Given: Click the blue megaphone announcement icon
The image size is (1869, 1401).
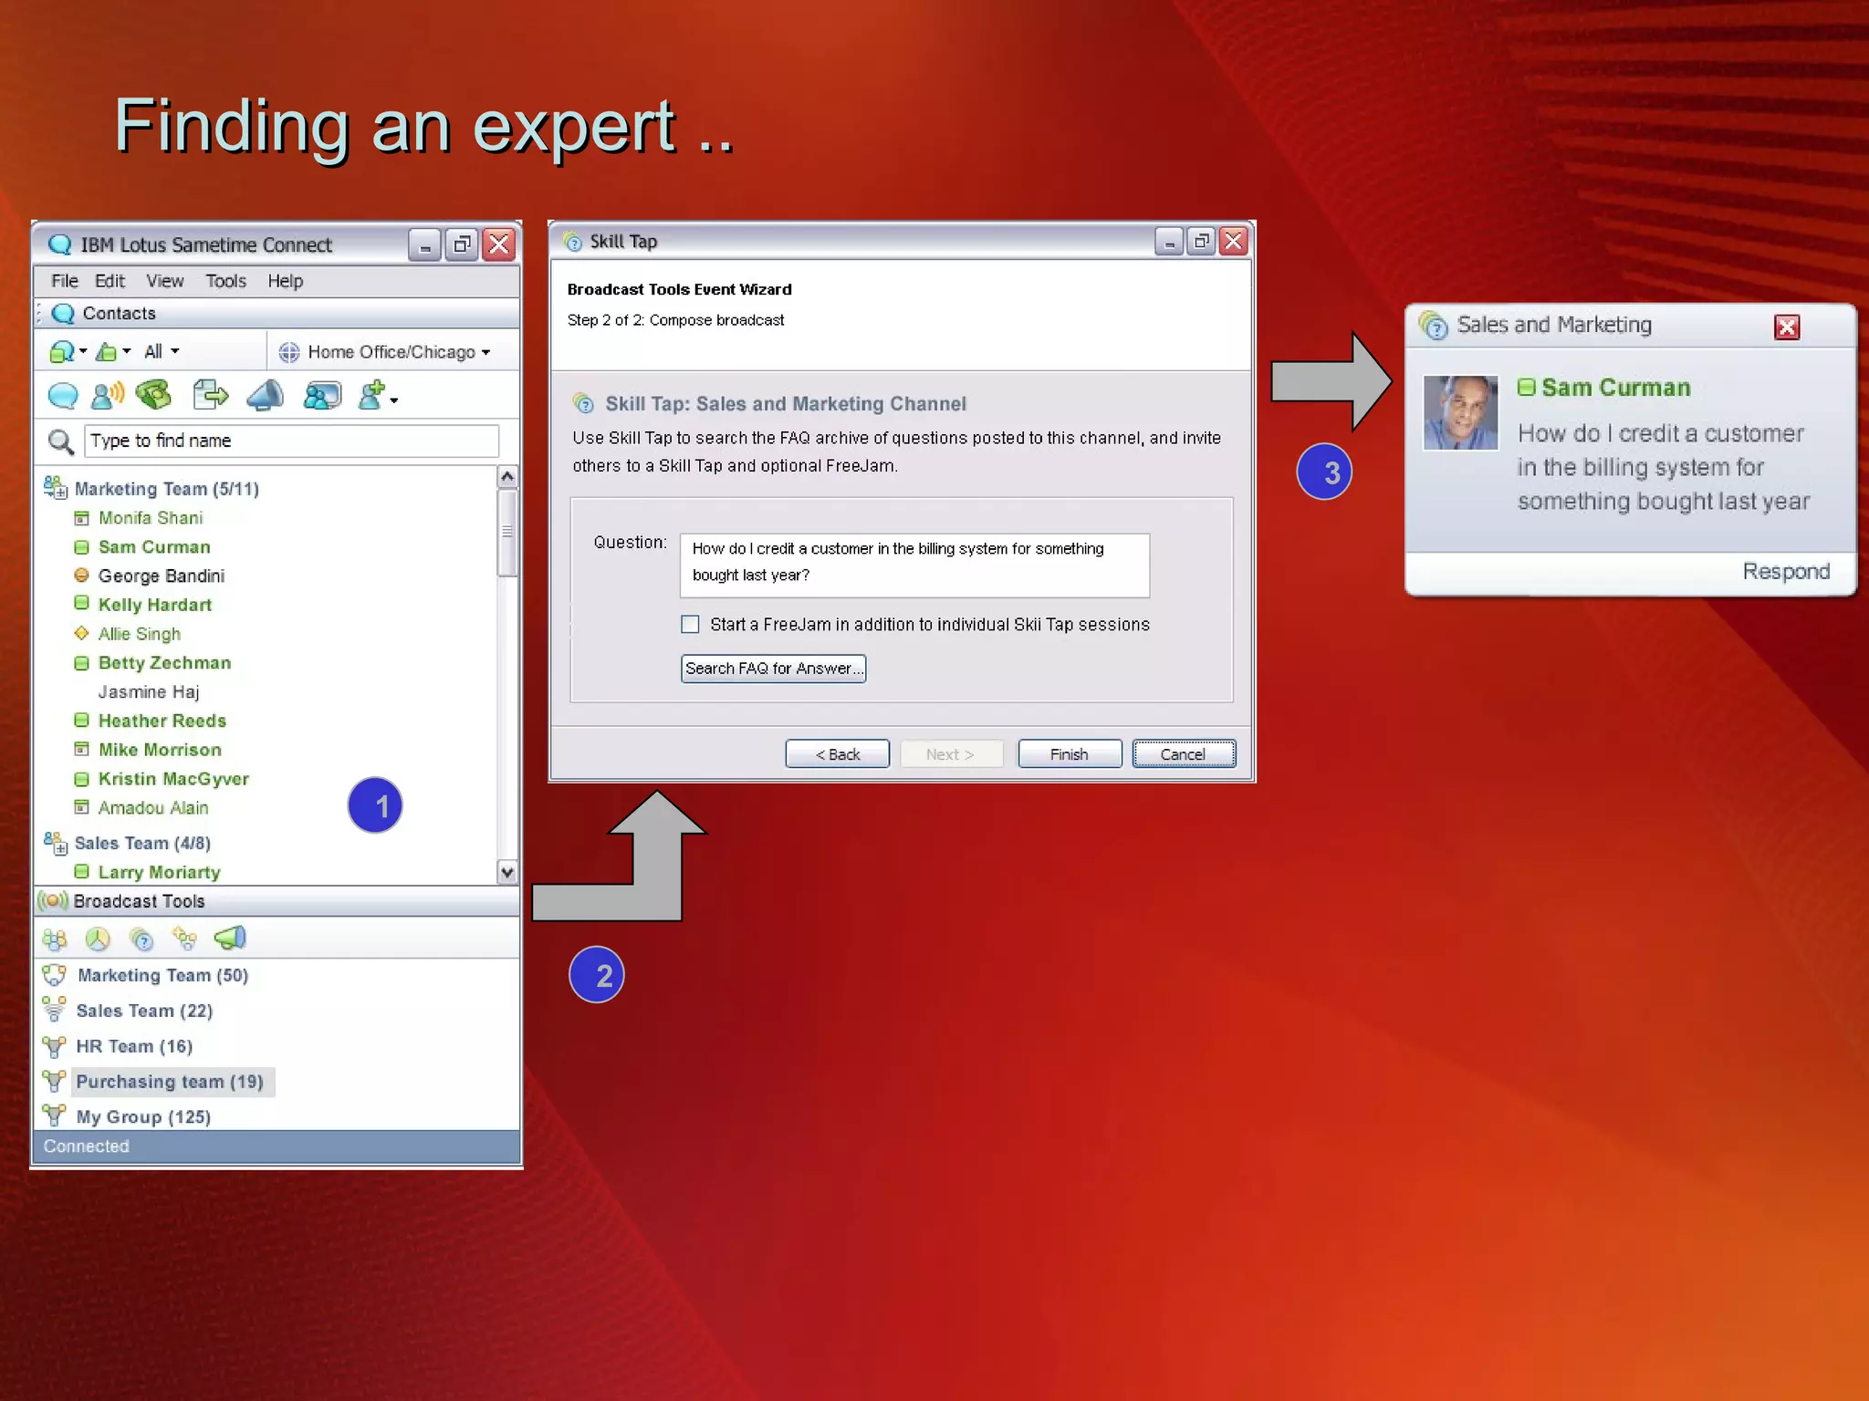Looking at the screenshot, I should pyautogui.click(x=266, y=395).
